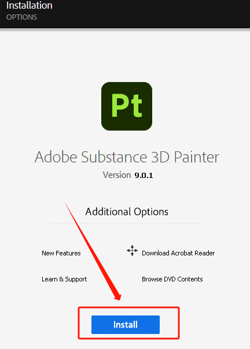Click the move-cursor icon beside Download Acrobat Reader
250x349 pixels.
click(133, 251)
